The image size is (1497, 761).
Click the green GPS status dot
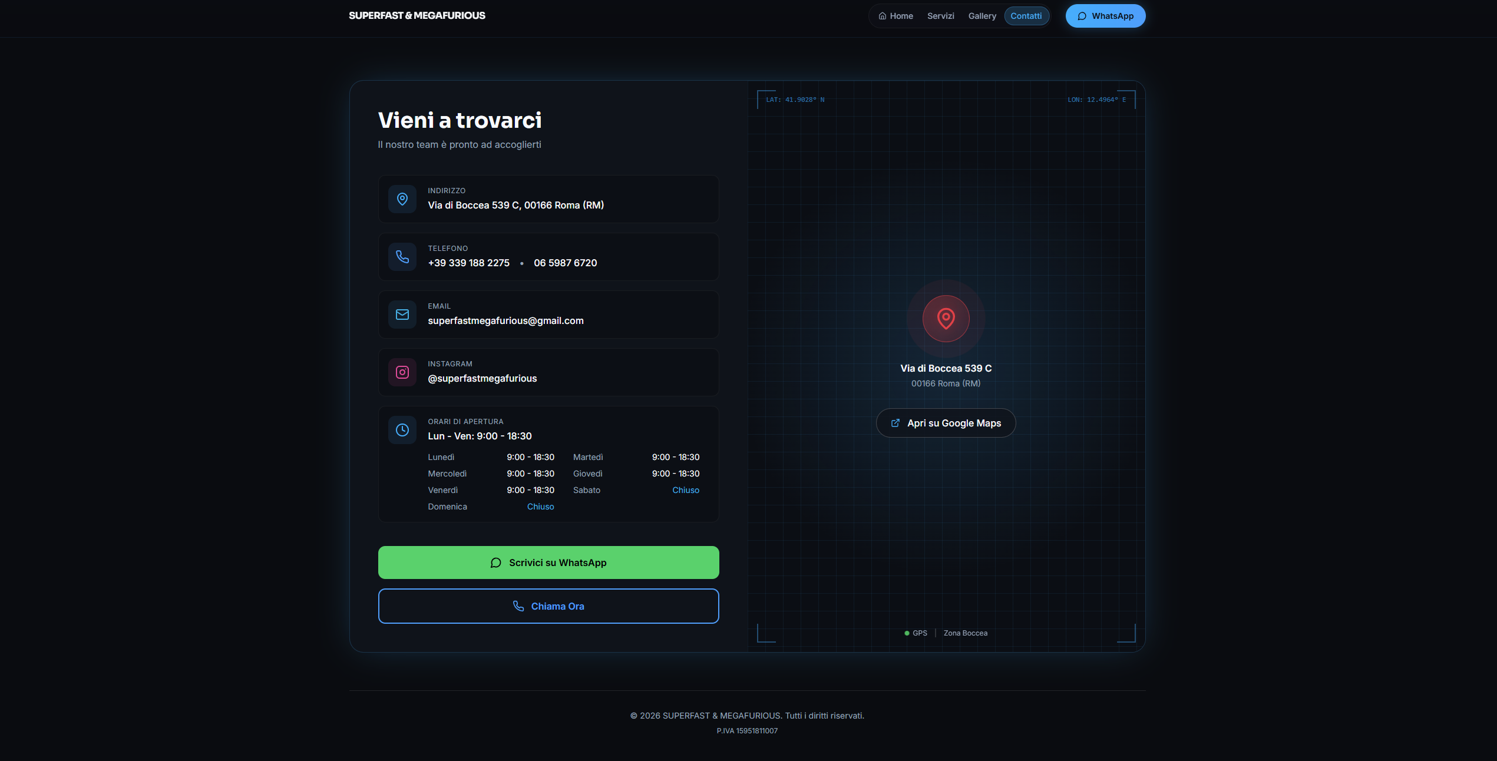[x=907, y=633]
